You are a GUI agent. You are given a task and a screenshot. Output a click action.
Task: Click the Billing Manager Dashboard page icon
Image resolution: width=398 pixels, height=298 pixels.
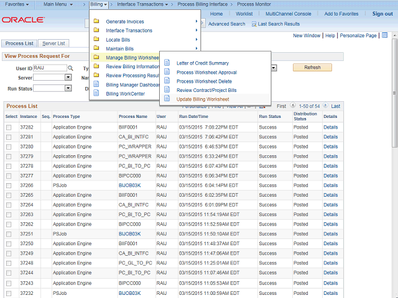(96, 84)
